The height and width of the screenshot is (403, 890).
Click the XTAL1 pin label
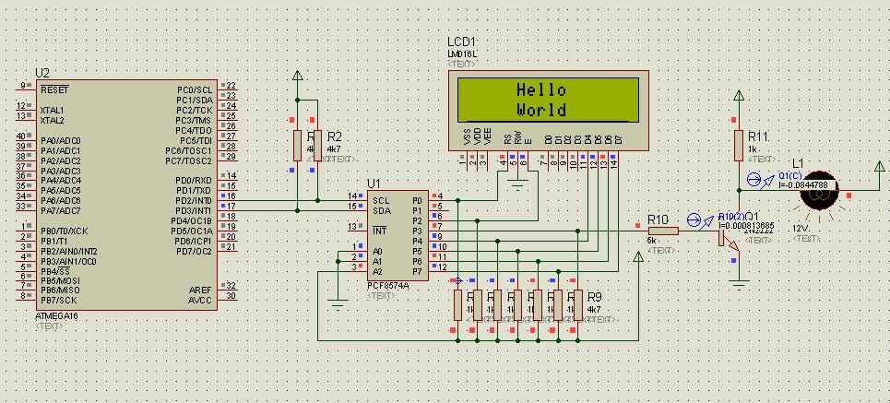[53, 110]
